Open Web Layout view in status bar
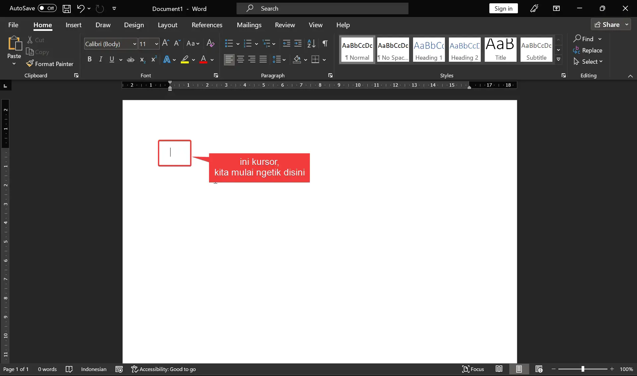The image size is (637, 376). pyautogui.click(x=539, y=369)
